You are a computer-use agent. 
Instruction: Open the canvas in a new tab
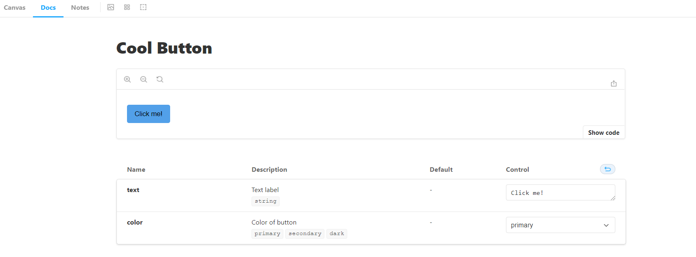coord(614,83)
